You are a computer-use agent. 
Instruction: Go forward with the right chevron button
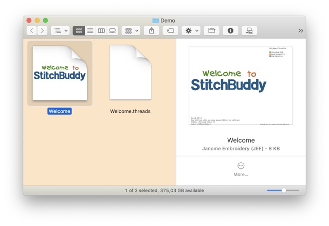click(42, 31)
